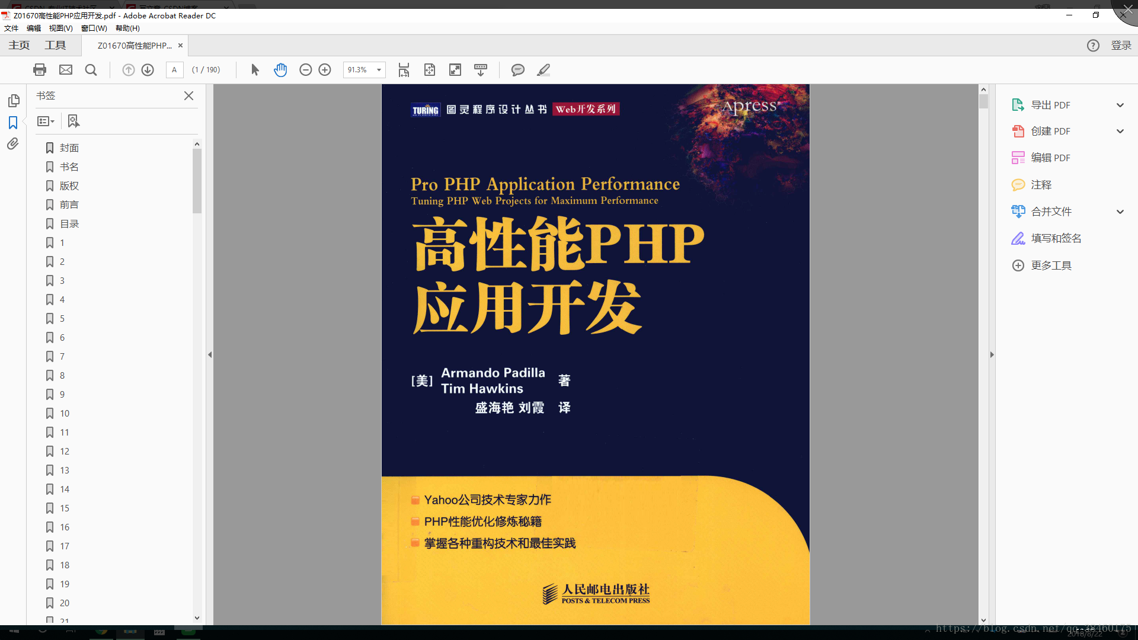The image size is (1138, 640).
Task: Switch to the 工具 tab
Action: point(55,45)
